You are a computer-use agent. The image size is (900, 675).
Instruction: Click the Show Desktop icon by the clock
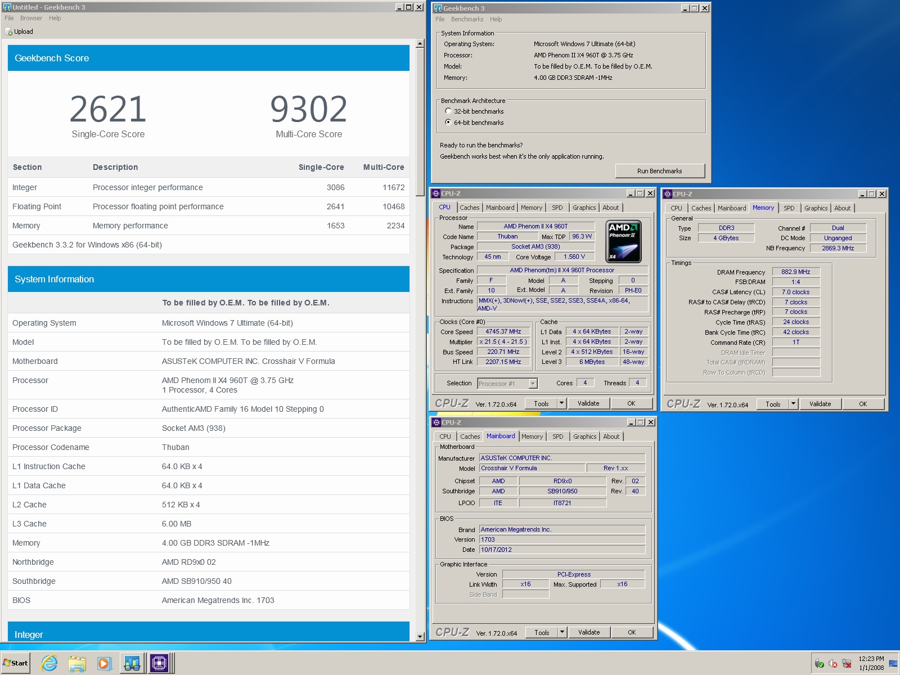coord(893,664)
